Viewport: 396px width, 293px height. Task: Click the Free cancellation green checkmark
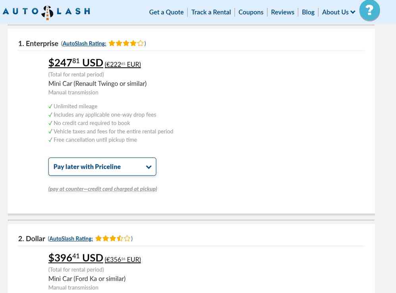click(x=50, y=140)
